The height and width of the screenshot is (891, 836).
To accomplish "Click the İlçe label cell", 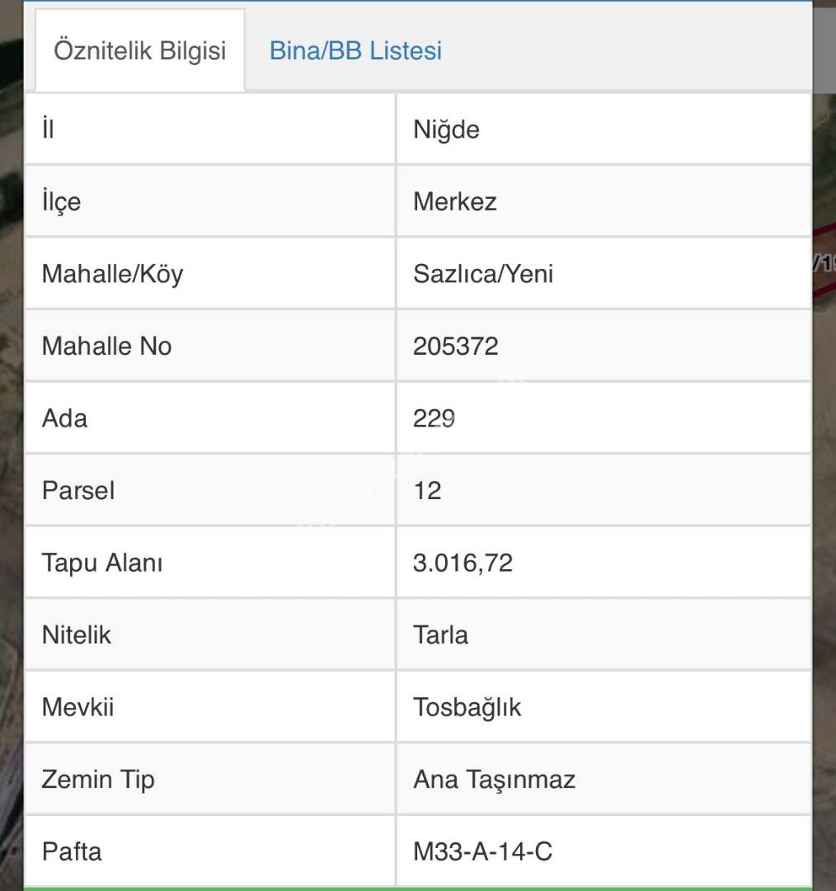I will point(61,202).
